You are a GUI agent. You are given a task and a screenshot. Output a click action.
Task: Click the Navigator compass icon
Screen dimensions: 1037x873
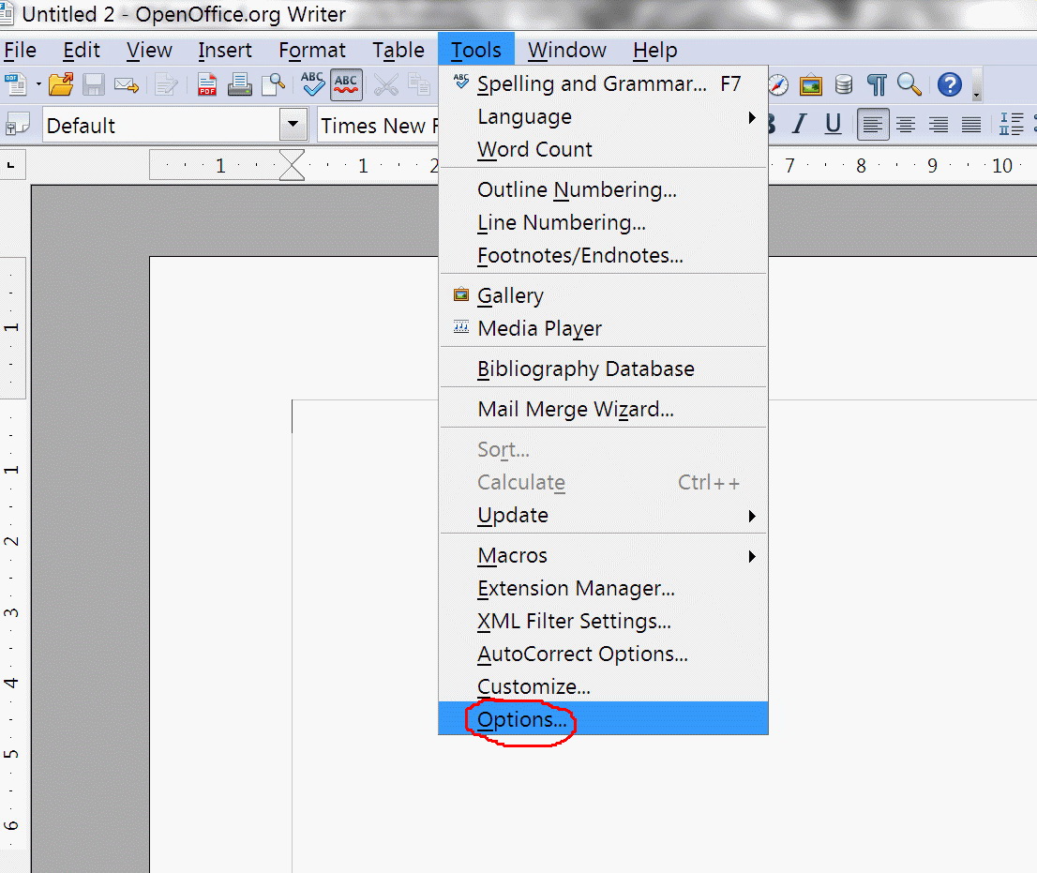coord(778,84)
